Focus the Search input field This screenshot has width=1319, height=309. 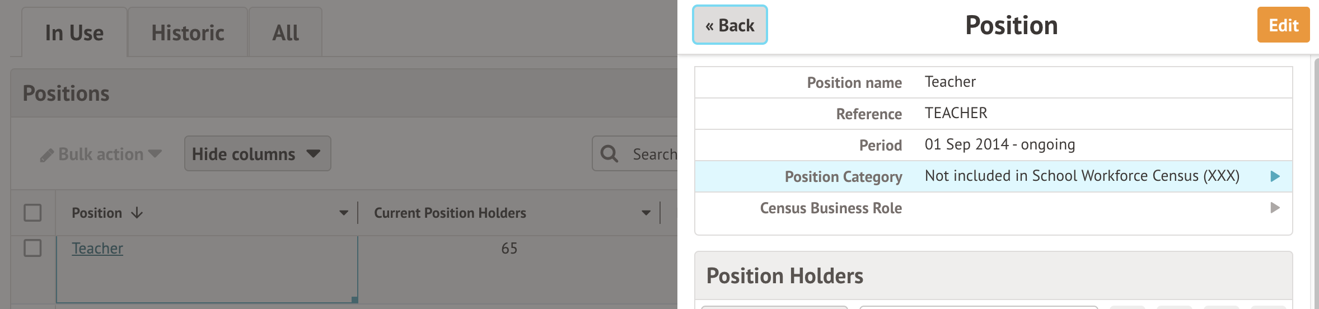(x=654, y=154)
